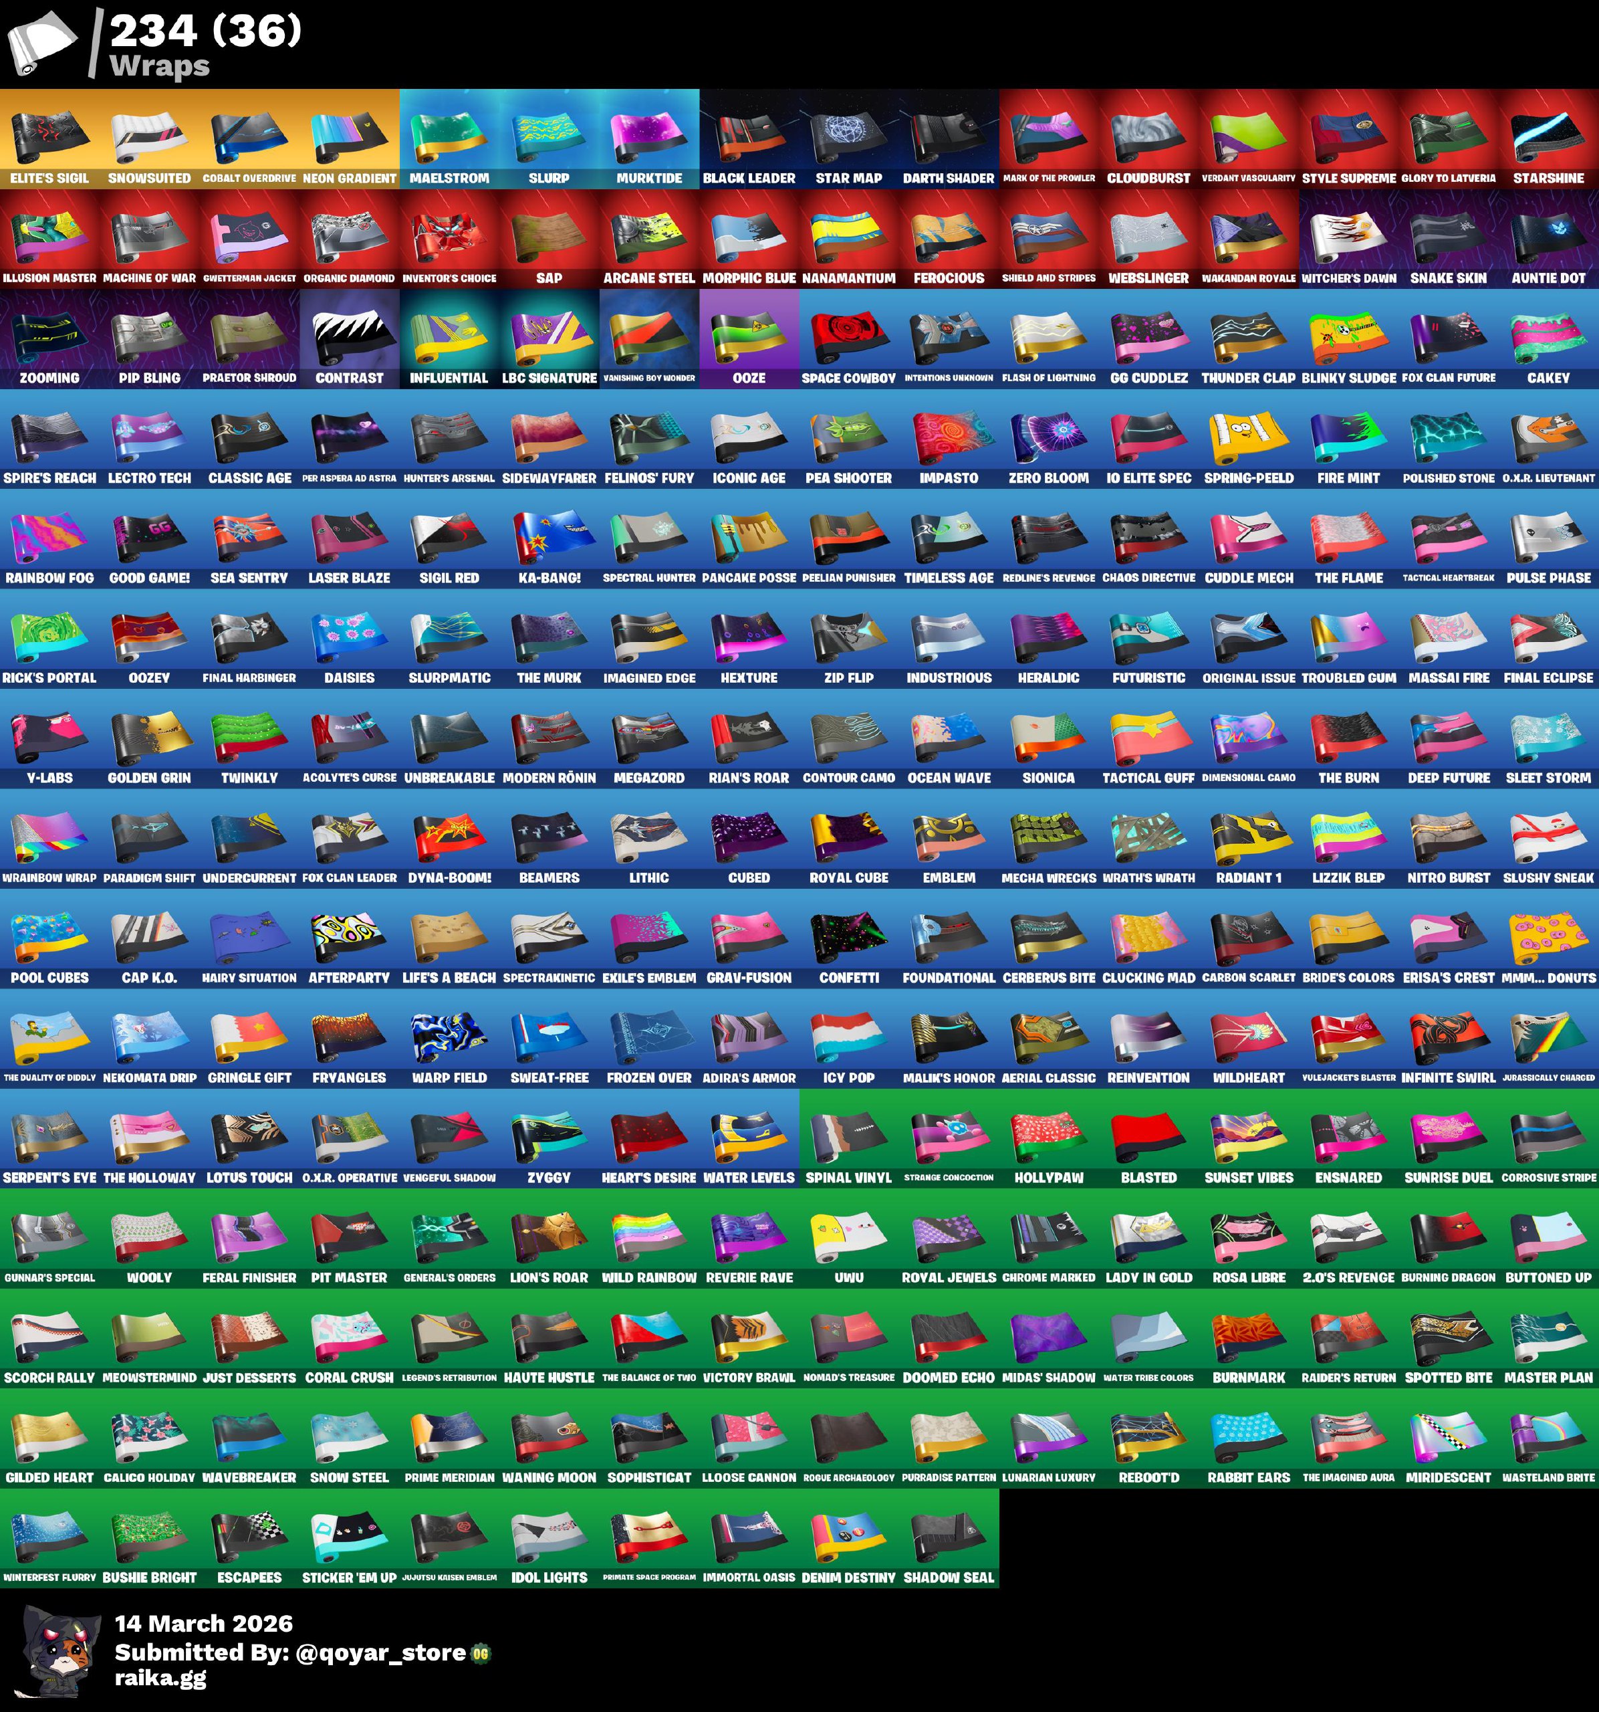Click the 234 (36) wraps count
The width and height of the screenshot is (1599, 1712).
(206, 32)
